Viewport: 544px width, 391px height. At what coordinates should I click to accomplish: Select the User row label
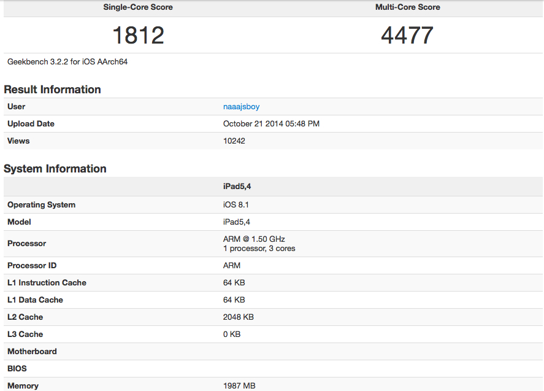tap(17, 107)
